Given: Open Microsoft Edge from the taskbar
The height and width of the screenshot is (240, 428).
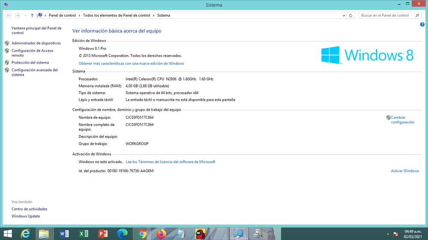Looking at the screenshot, I should tap(122, 234).
